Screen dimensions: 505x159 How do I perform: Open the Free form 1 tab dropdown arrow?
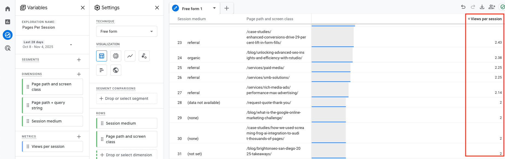click(x=214, y=8)
